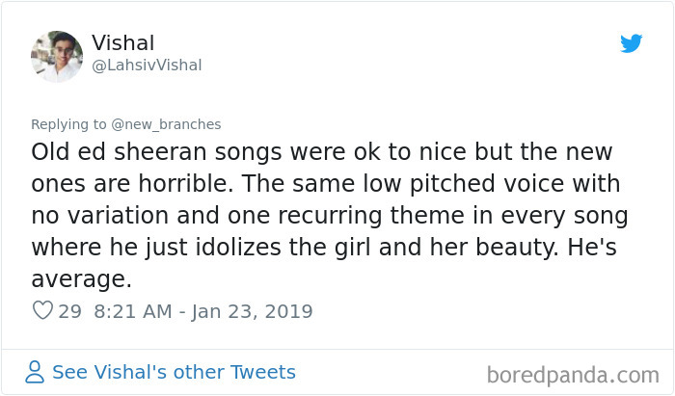Open the @new_branches mention

[176, 124]
